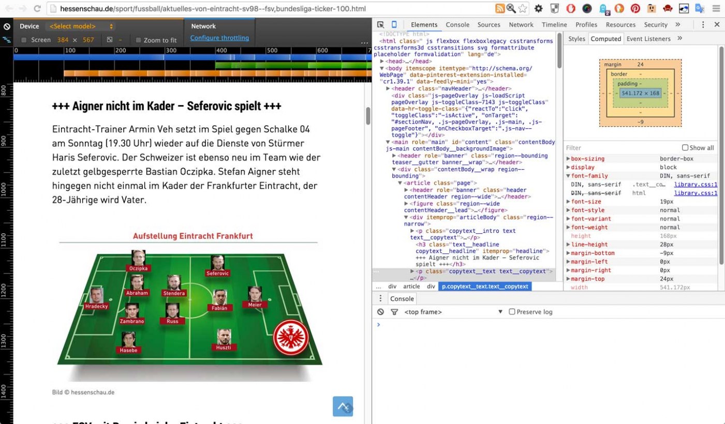This screenshot has height=424, width=725.
Task: Toggle the Screen checkbox
Action: (24, 40)
